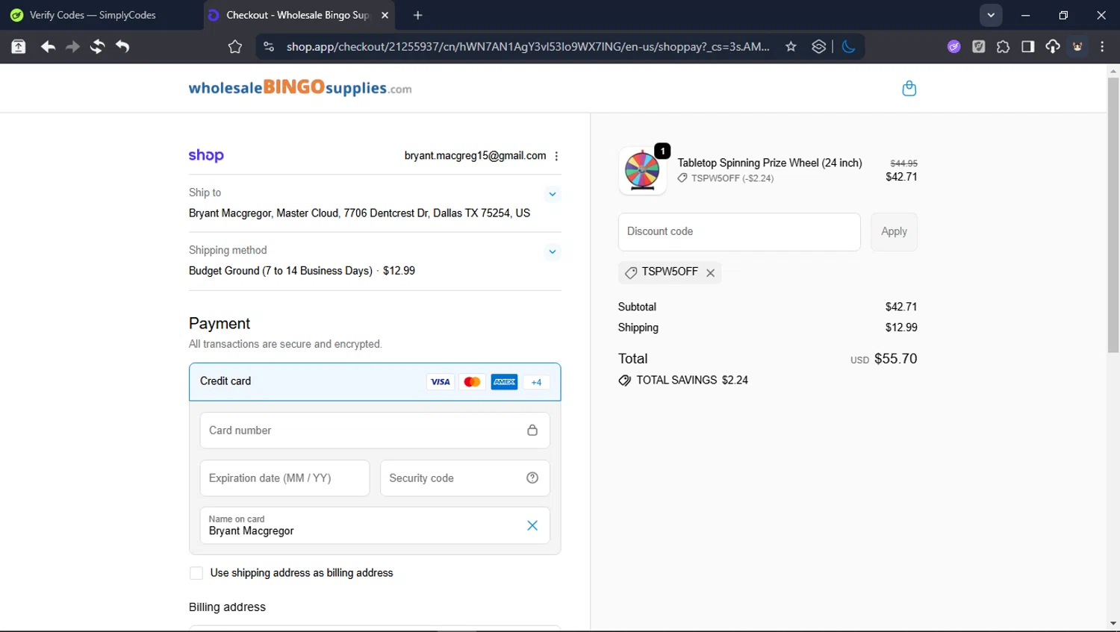The width and height of the screenshot is (1120, 632).
Task: Bookmark this page with the star icon
Action: pyautogui.click(x=791, y=46)
